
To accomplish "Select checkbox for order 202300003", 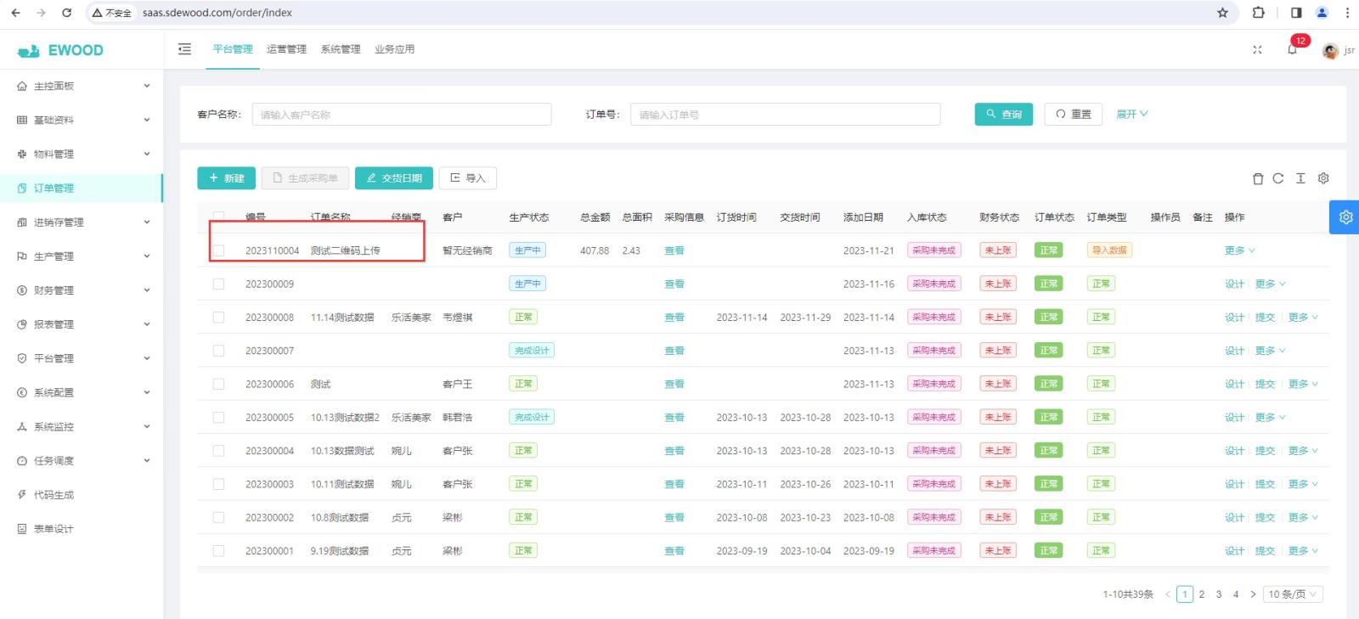I will pos(218,484).
